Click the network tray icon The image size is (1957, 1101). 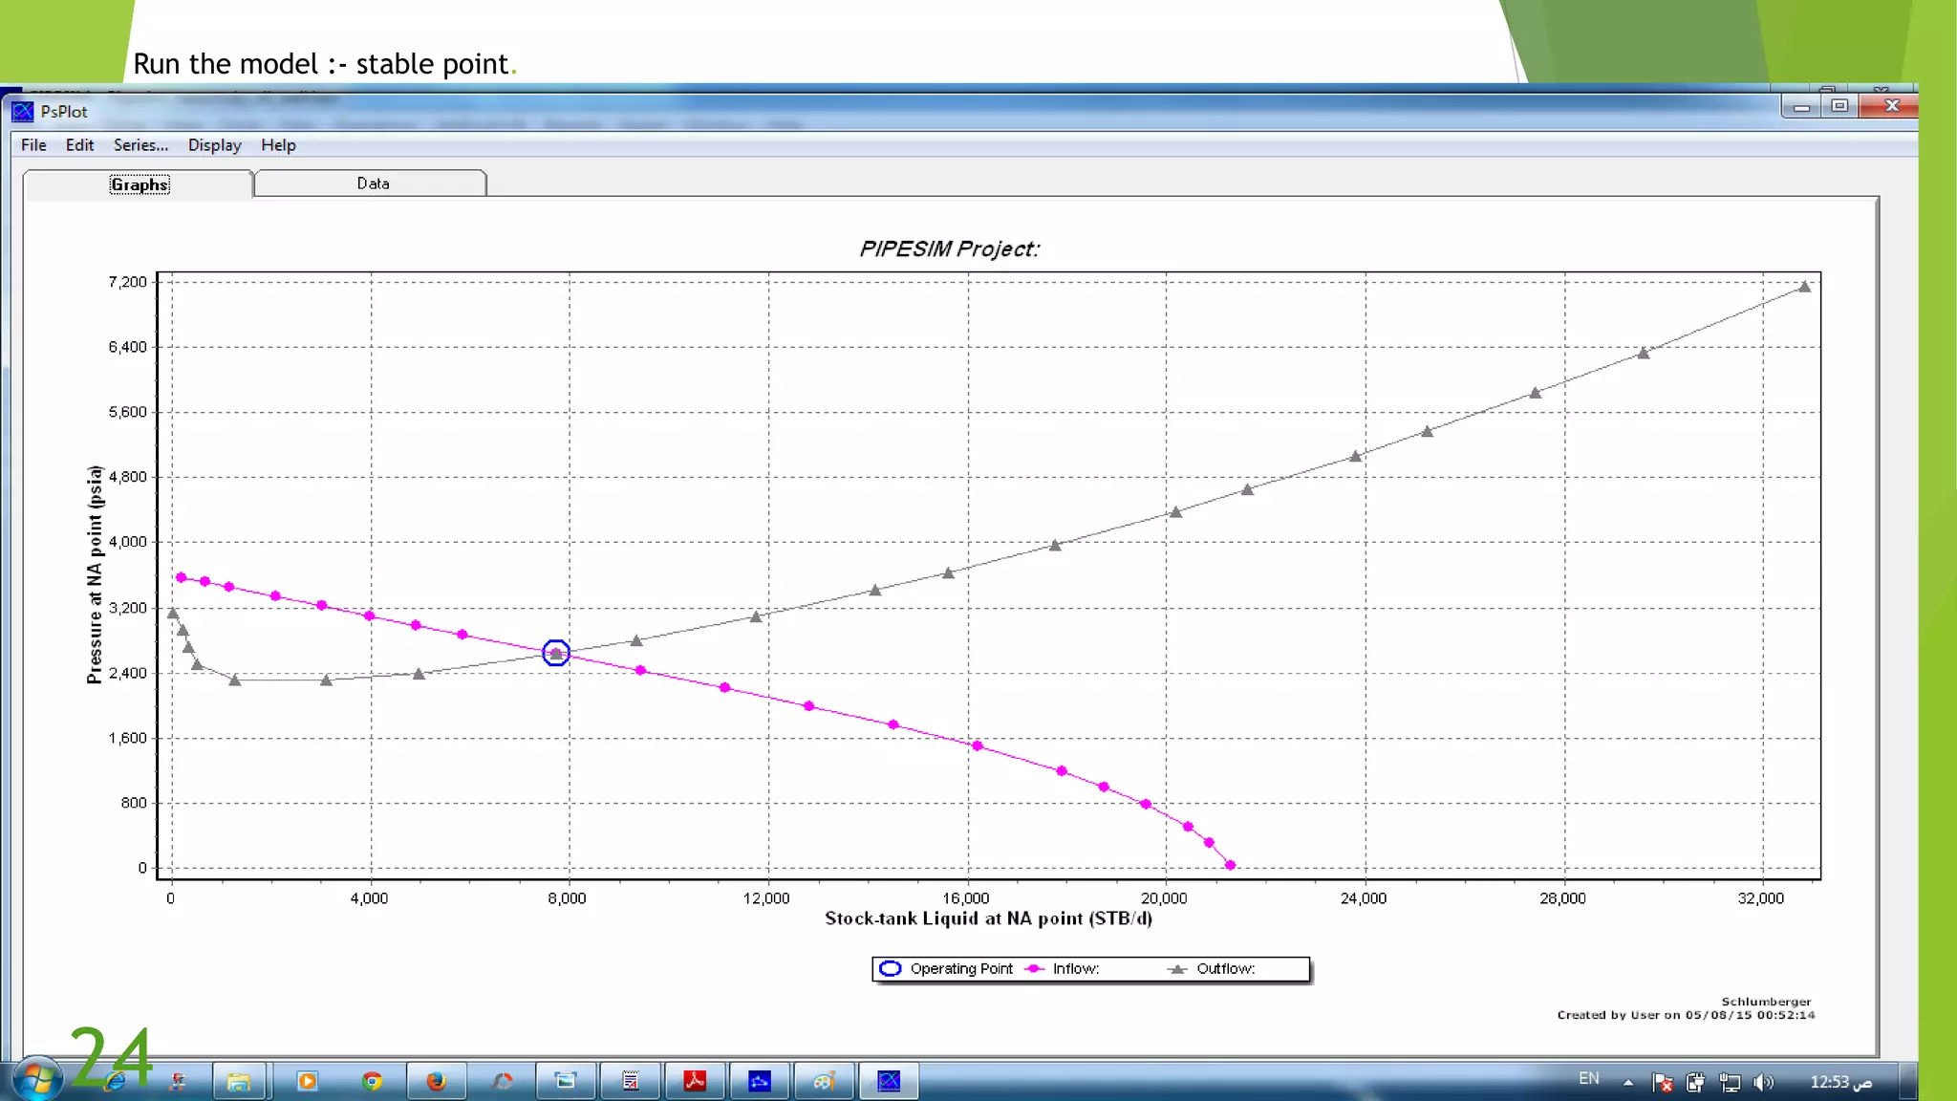[x=1730, y=1082]
